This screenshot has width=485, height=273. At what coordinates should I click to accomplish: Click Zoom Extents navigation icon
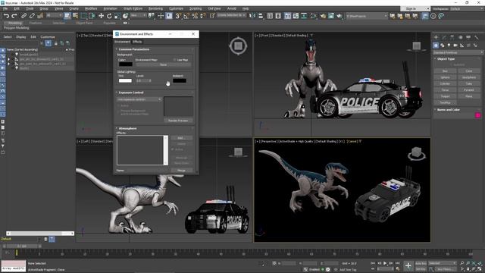click(x=474, y=263)
